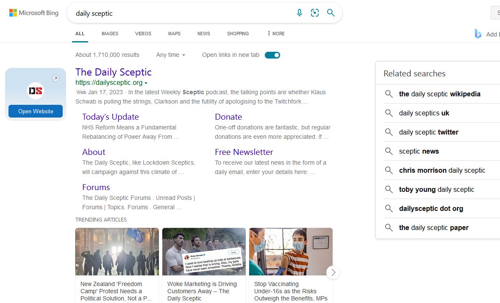Image resolution: width=500 pixels, height=303 pixels.
Task: Advance trending articles with next arrow
Action: pyautogui.click(x=333, y=272)
